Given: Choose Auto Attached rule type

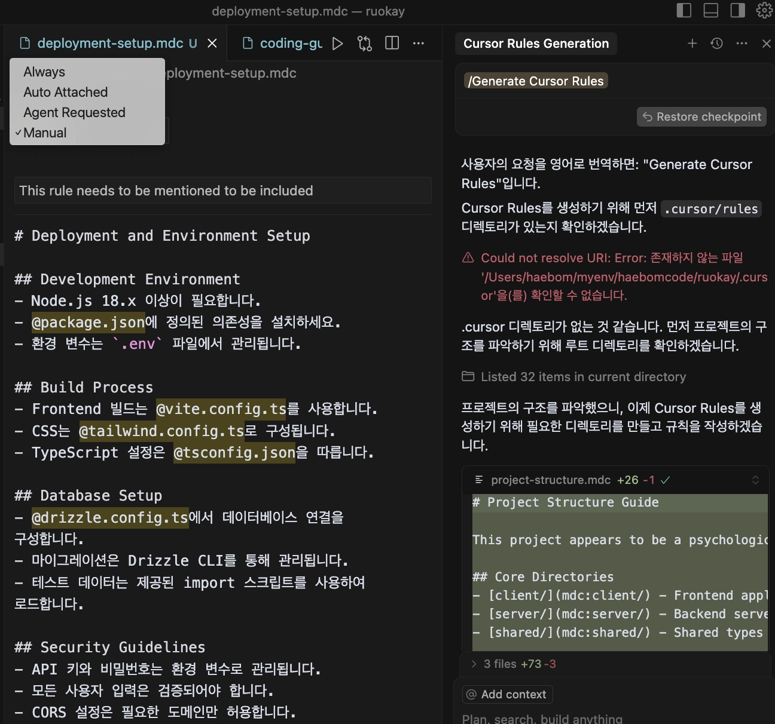Looking at the screenshot, I should [66, 92].
